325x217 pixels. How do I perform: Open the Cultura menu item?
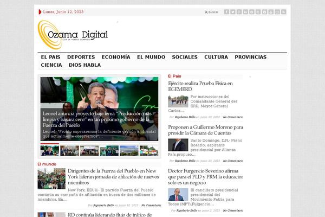(216, 57)
